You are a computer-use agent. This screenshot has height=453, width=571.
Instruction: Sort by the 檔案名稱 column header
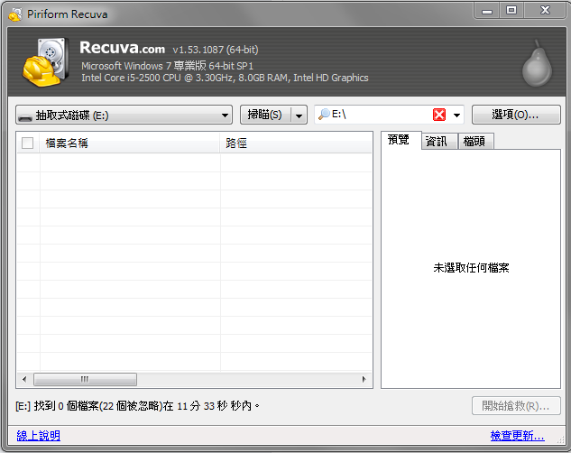[130, 143]
